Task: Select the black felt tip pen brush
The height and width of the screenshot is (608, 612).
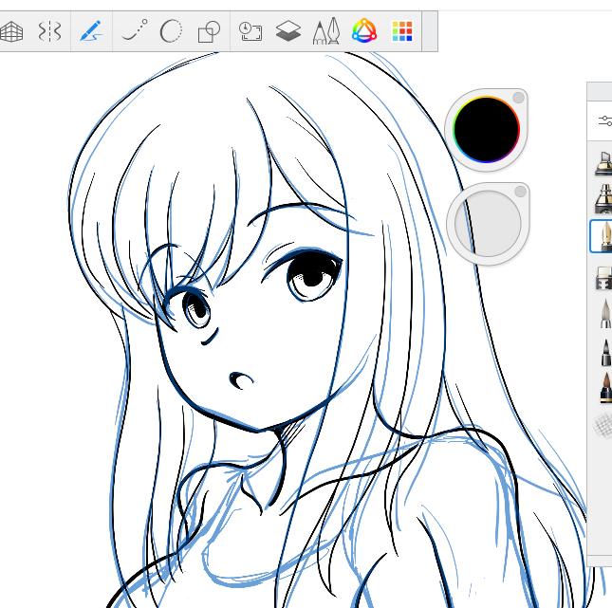Action: [x=605, y=352]
